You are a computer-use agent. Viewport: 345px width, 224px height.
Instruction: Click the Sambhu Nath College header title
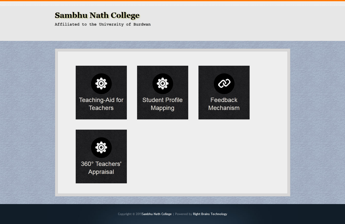[97, 15]
